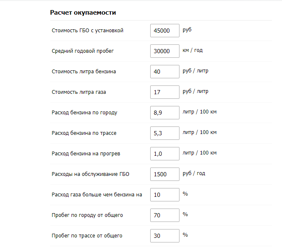The height and width of the screenshot is (250, 282).
Task: Focus the average annual mileage field
Action: tap(164, 51)
